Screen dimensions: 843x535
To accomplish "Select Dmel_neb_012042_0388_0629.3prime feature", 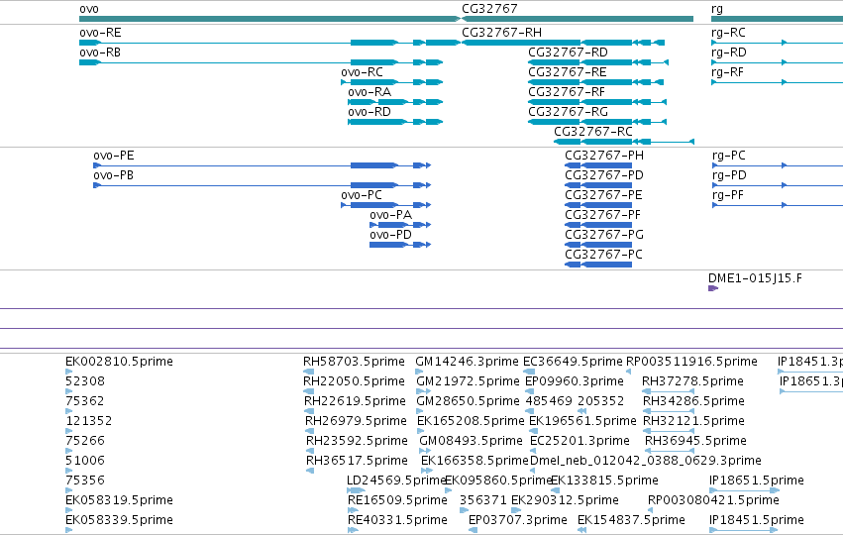I will click(646, 461).
